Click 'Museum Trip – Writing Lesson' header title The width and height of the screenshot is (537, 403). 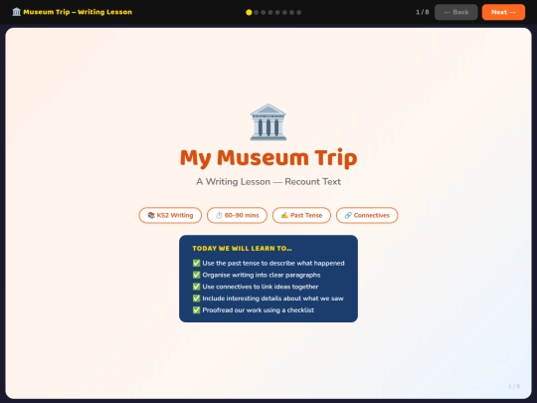click(78, 12)
